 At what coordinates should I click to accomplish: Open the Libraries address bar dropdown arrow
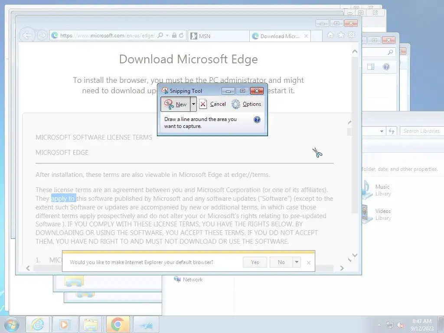click(x=382, y=131)
